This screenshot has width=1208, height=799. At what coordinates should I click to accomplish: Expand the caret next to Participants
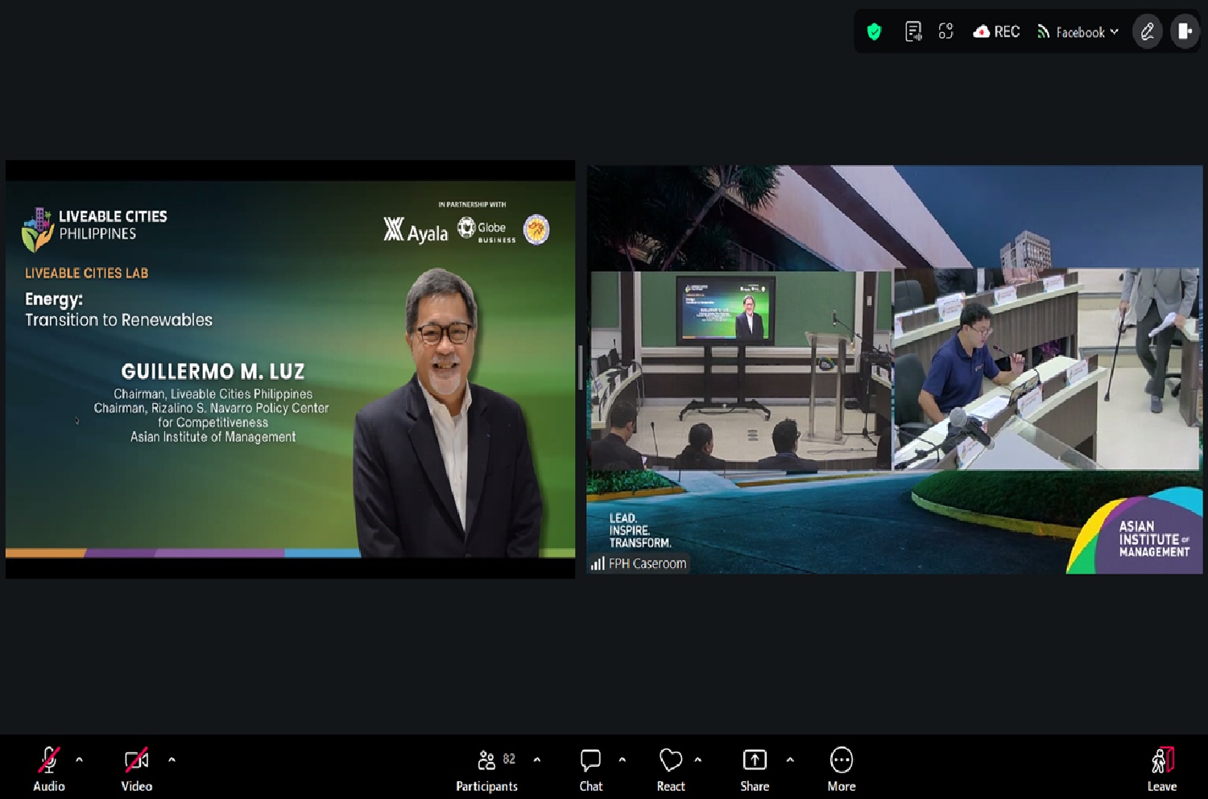click(x=537, y=760)
